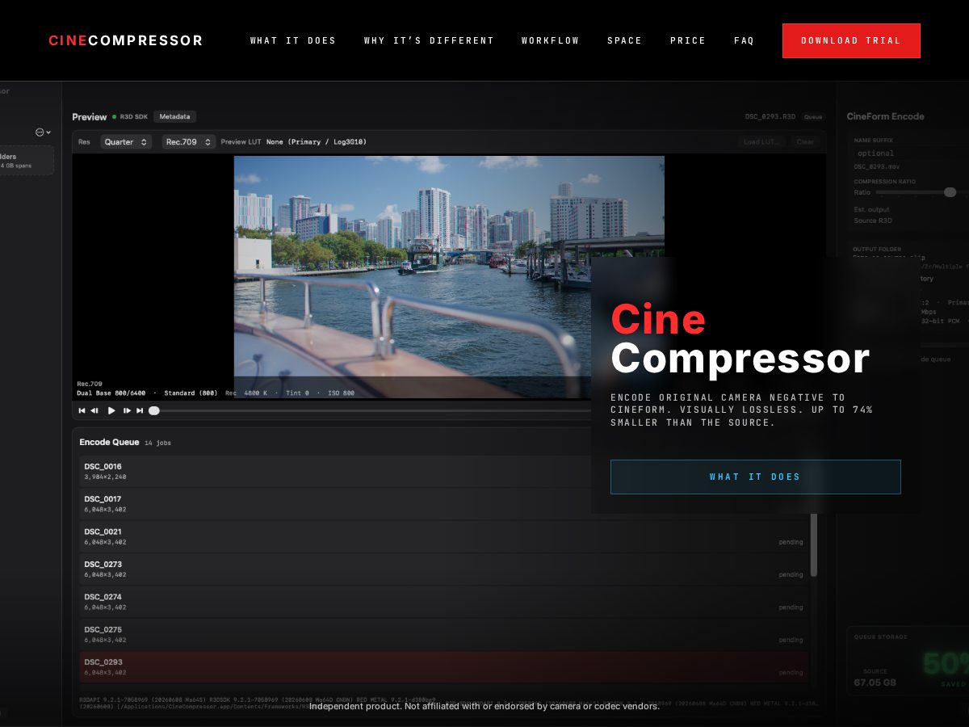This screenshot has height=727, width=969.
Task: Click the Load LUT button
Action: [761, 141]
